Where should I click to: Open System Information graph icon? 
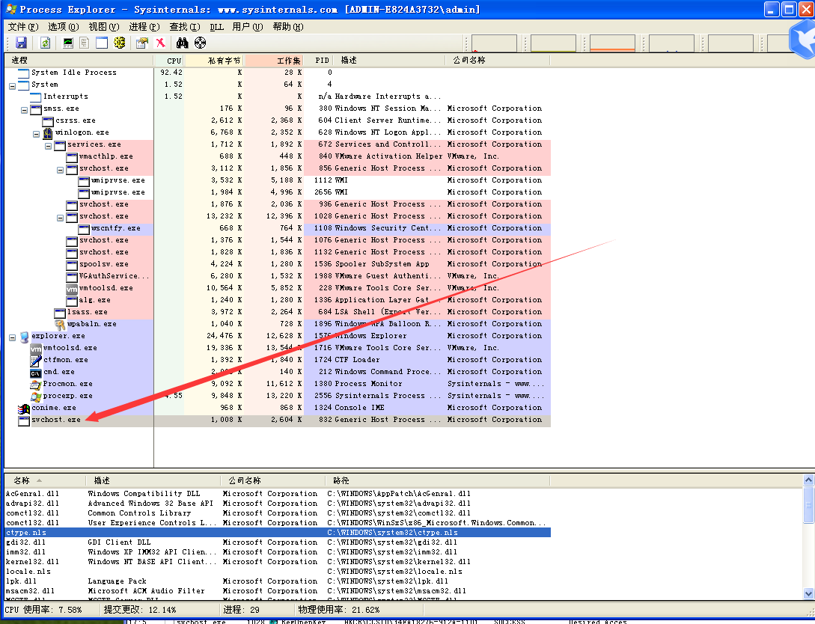click(68, 43)
